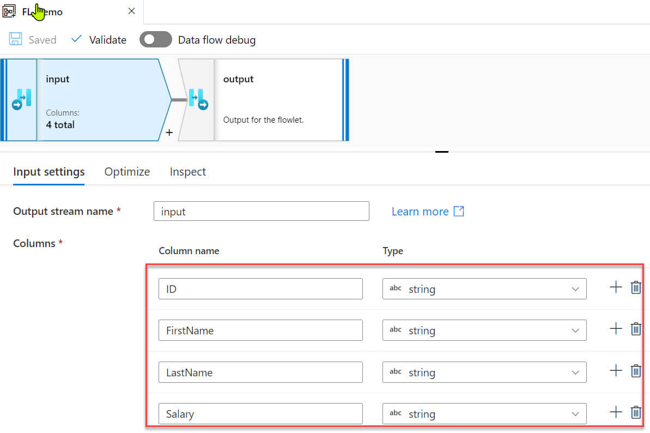
Task: Open the Inspect tab
Action: point(187,172)
